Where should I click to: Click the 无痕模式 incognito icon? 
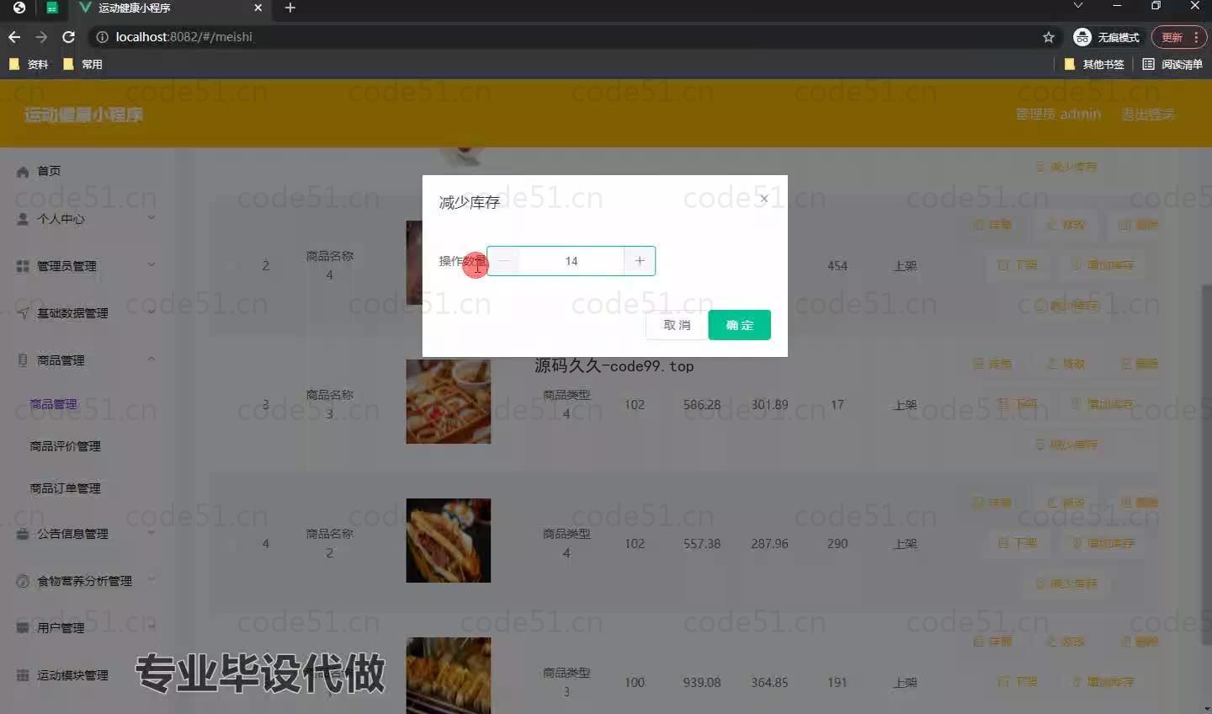[x=1082, y=37]
